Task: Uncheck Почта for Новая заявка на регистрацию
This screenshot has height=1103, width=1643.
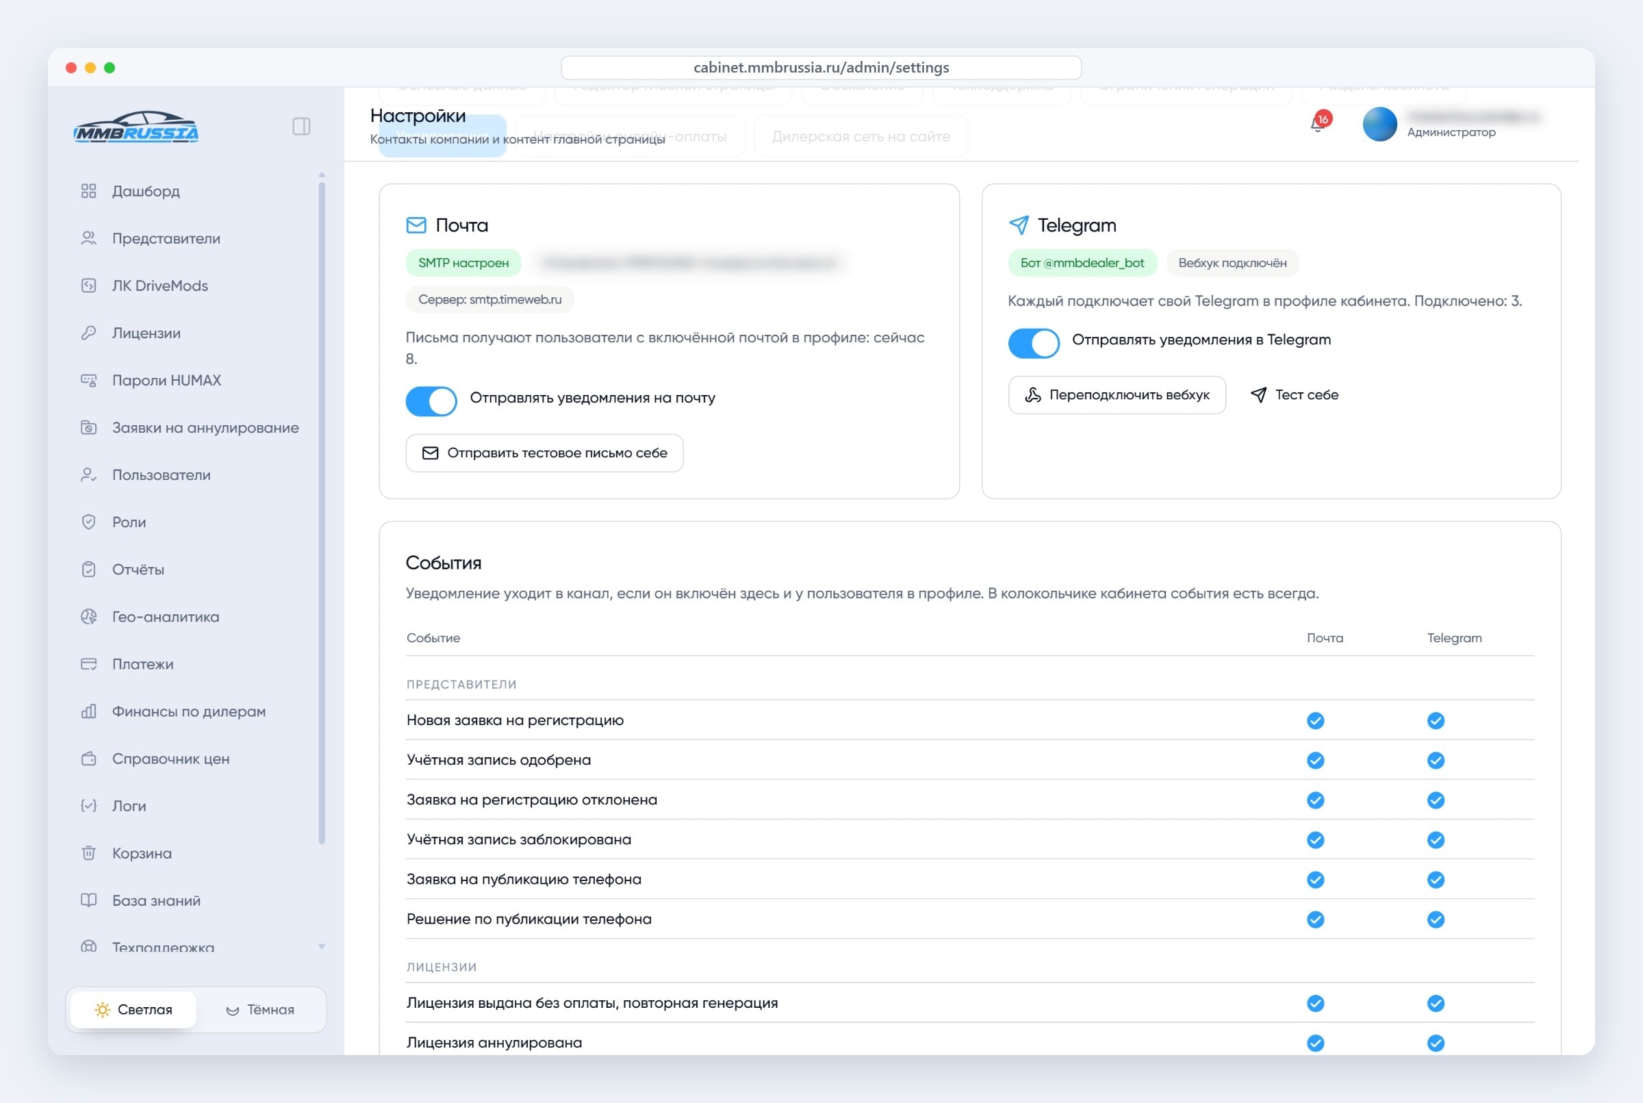Action: pos(1315,720)
